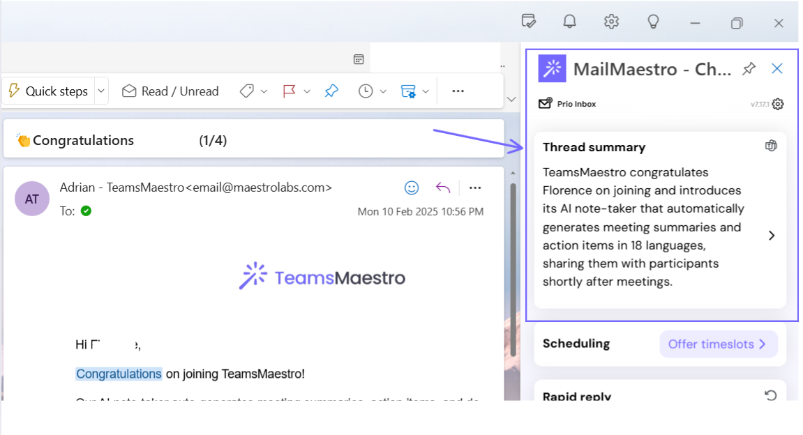Click the Scheduling label
Viewport: 803px width, 435px height.
point(576,344)
